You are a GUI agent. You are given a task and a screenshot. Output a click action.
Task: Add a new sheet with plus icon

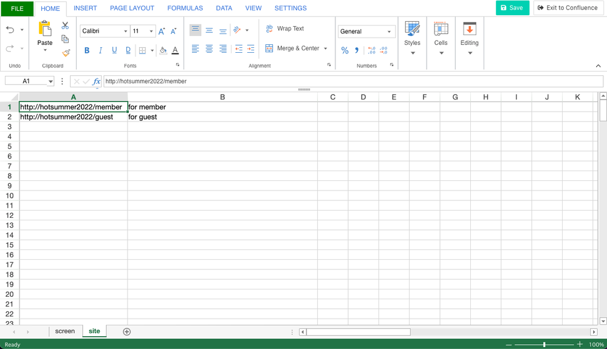[x=126, y=331]
